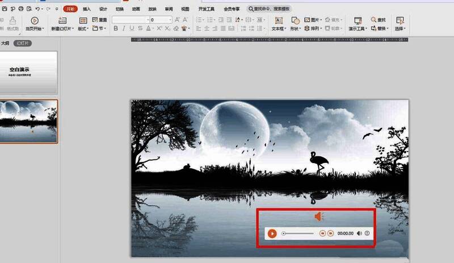Play the audio clip on the slide

pos(272,233)
